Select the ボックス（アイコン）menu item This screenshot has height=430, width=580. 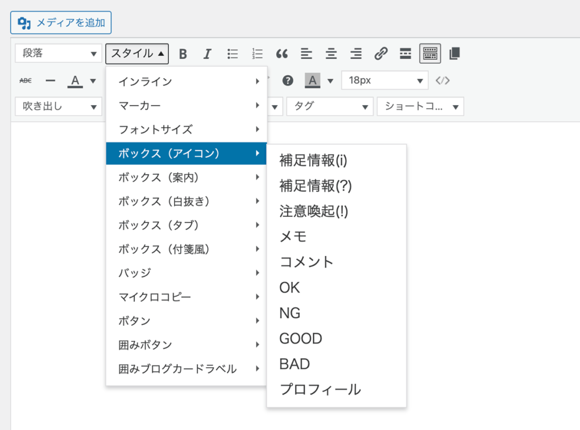186,153
